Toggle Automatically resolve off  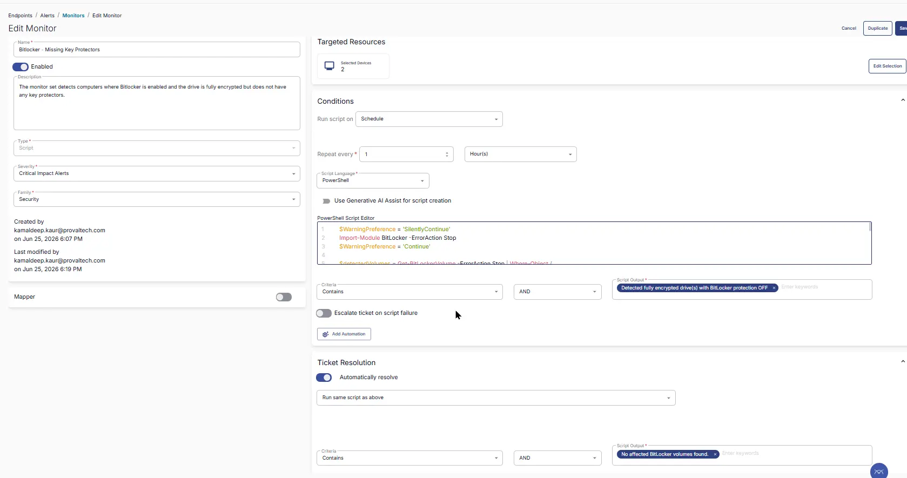pos(324,378)
